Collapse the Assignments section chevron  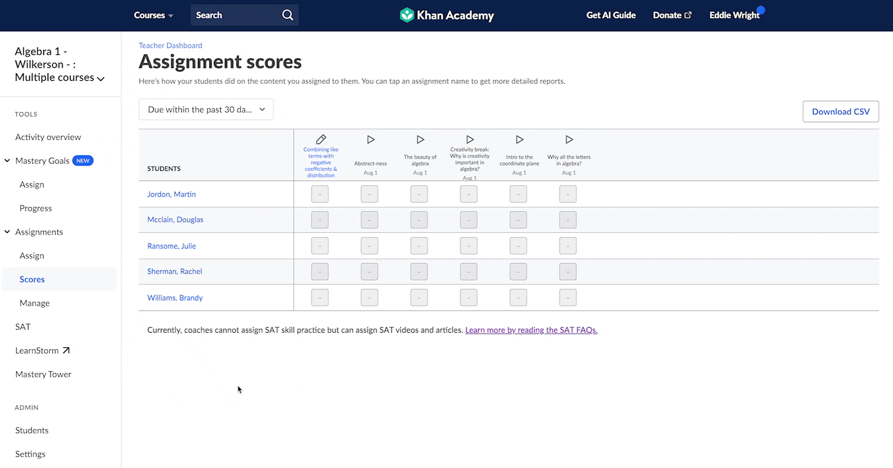click(x=8, y=232)
